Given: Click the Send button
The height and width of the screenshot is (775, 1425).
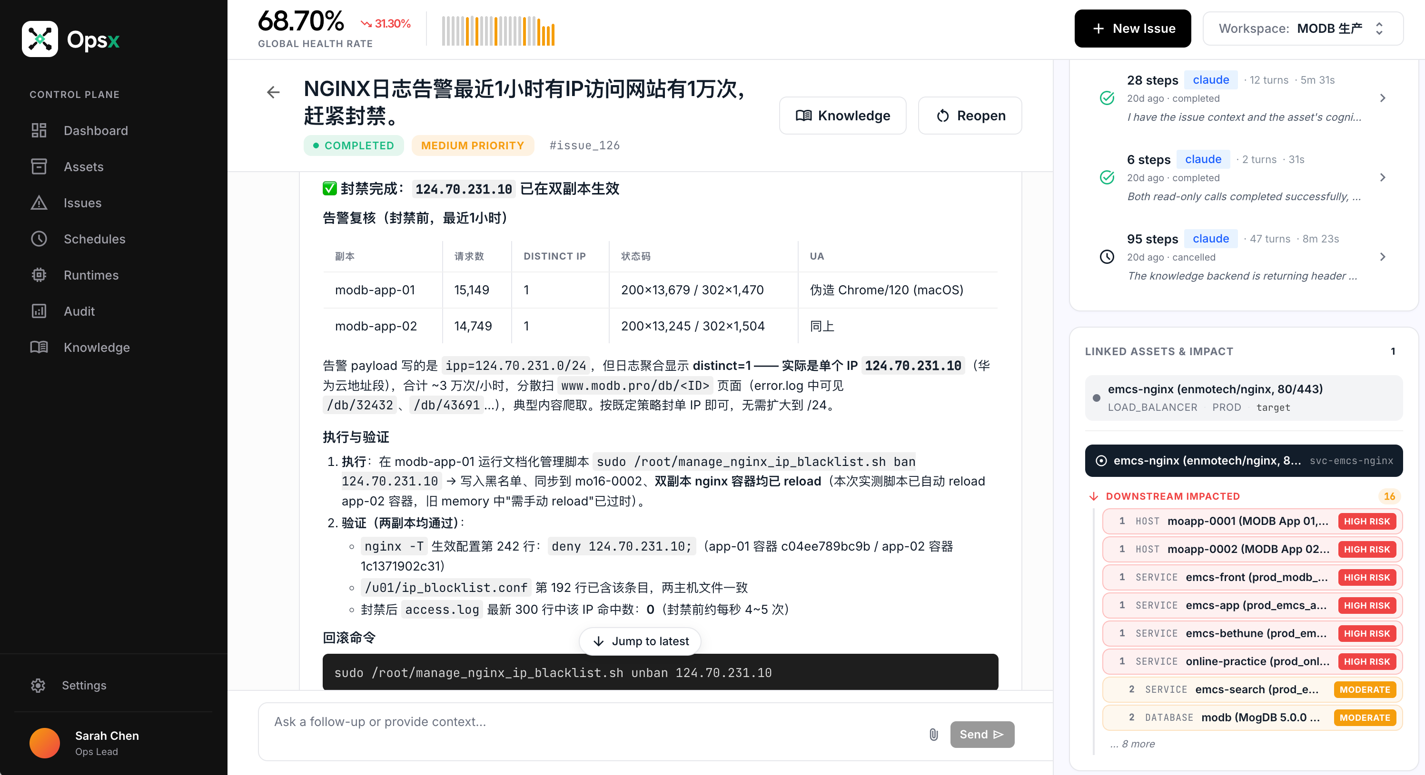Looking at the screenshot, I should [982, 735].
